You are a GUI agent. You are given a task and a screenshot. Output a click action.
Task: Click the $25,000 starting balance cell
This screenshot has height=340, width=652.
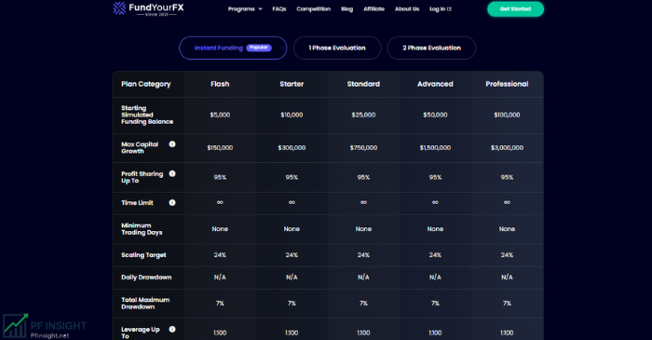pyautogui.click(x=363, y=115)
